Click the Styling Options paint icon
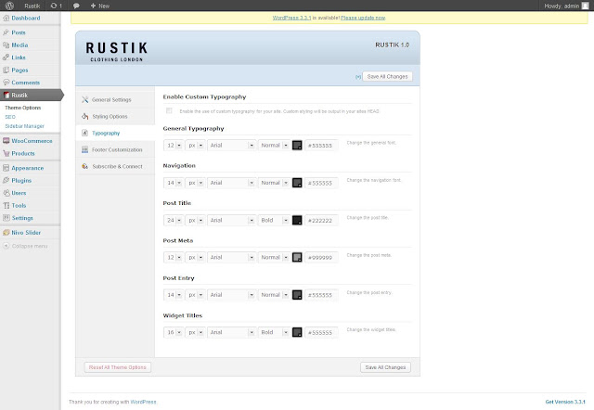 click(84, 116)
